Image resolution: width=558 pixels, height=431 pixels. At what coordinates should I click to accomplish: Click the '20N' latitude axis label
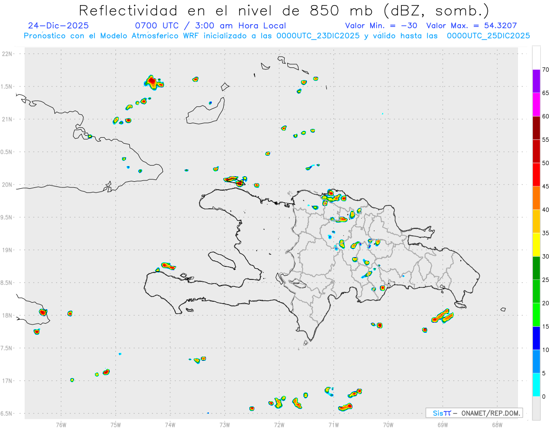pos(8,185)
